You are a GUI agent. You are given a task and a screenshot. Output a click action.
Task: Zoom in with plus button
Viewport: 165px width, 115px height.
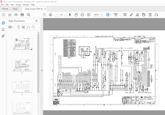89,15
